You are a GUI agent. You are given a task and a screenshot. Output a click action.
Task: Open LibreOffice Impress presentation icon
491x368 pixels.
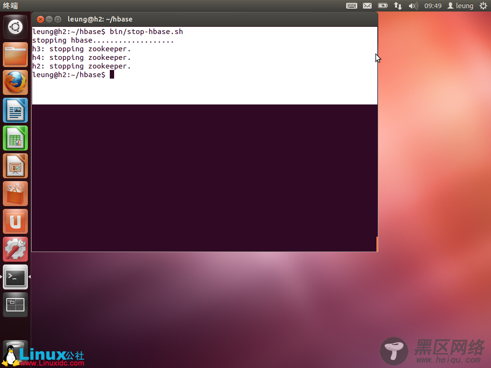15,166
